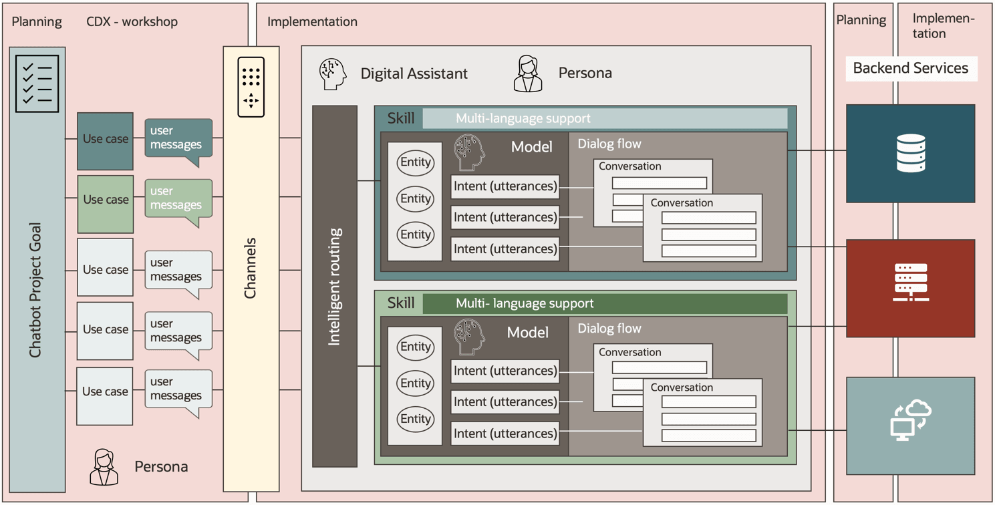Viewport: 995px width, 505px height.
Task: Click the Digital Assistant head icon
Action: [x=332, y=73]
